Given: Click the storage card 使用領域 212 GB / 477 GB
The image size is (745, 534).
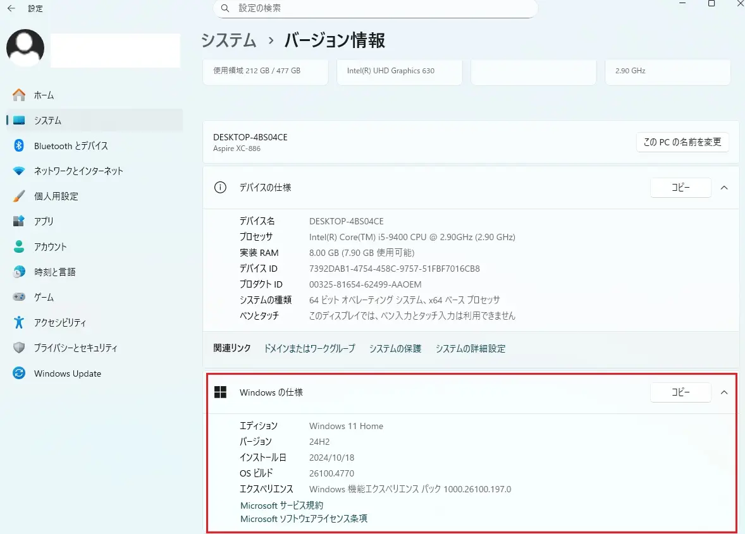Looking at the screenshot, I should [x=266, y=72].
